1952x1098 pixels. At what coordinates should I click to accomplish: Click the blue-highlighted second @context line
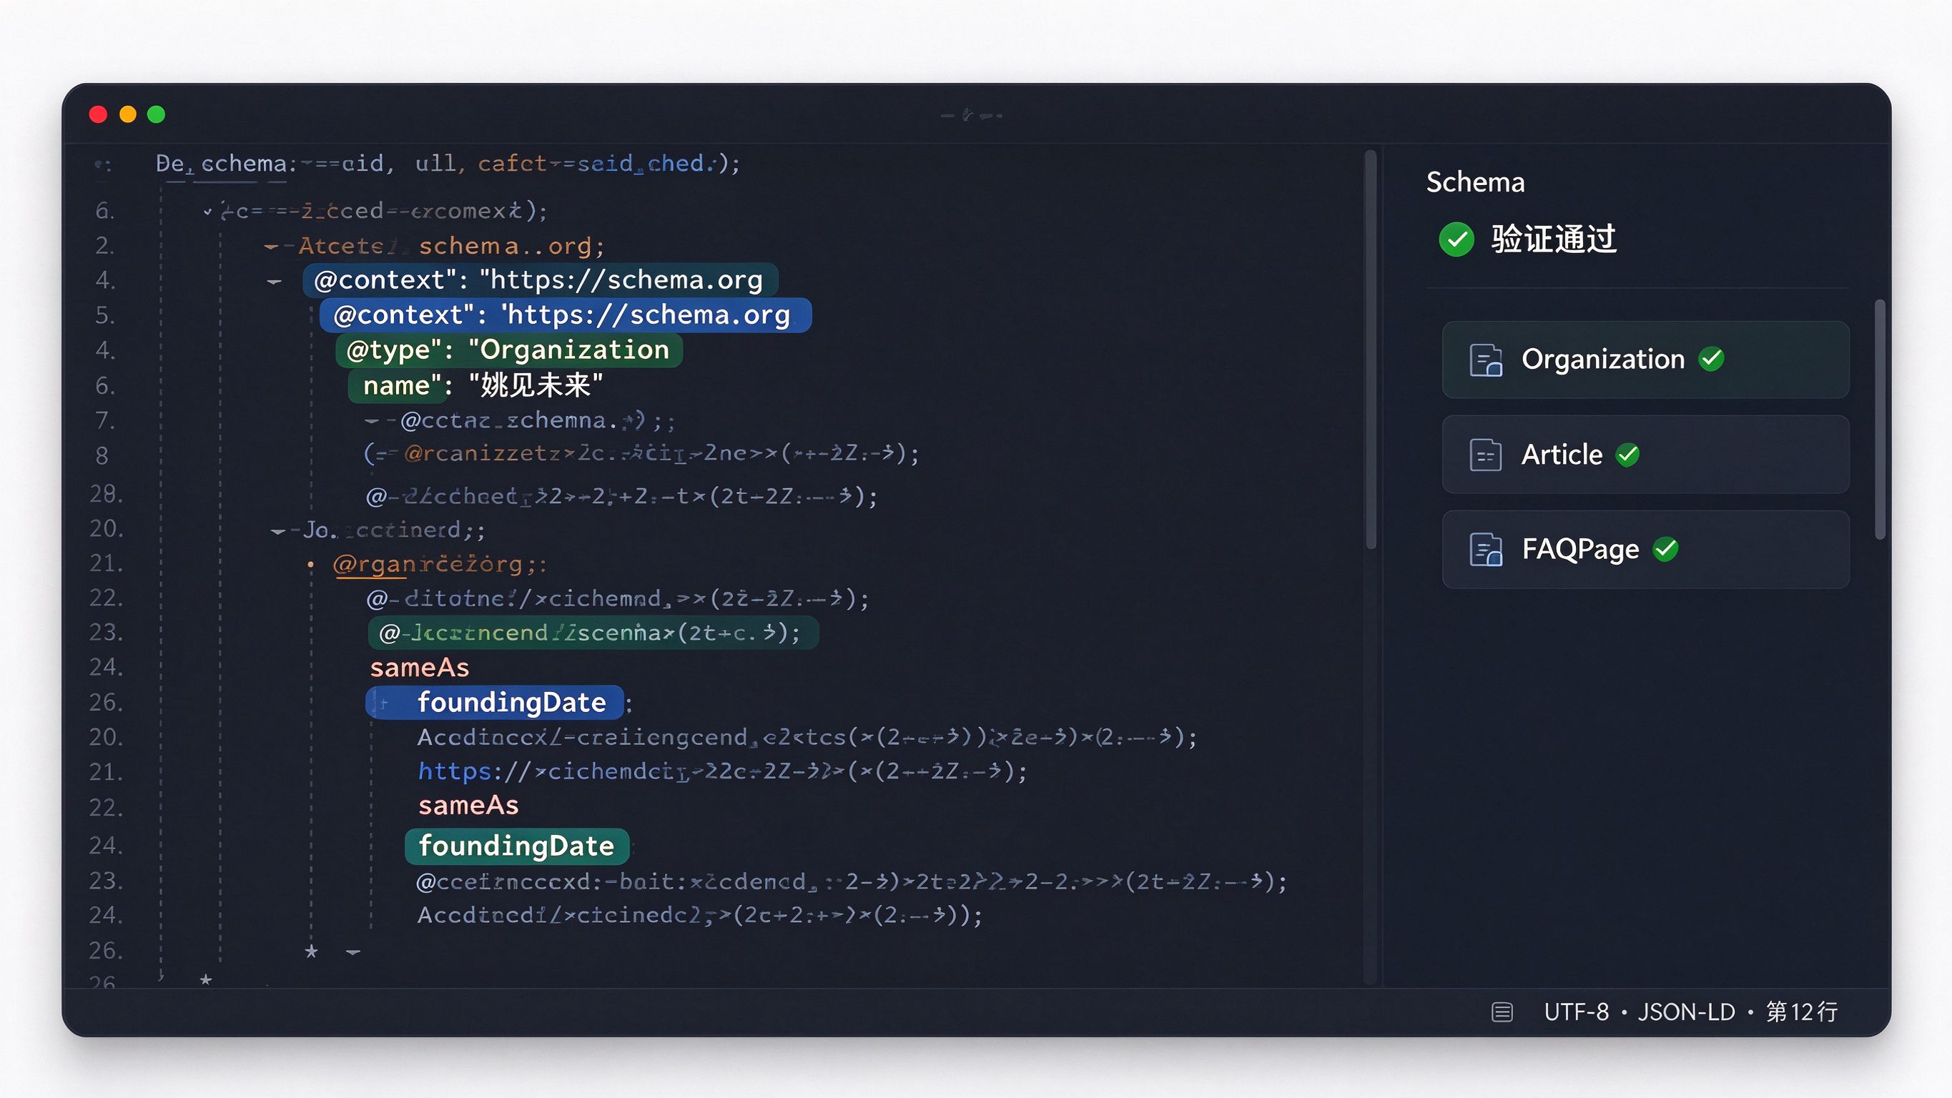(x=566, y=315)
